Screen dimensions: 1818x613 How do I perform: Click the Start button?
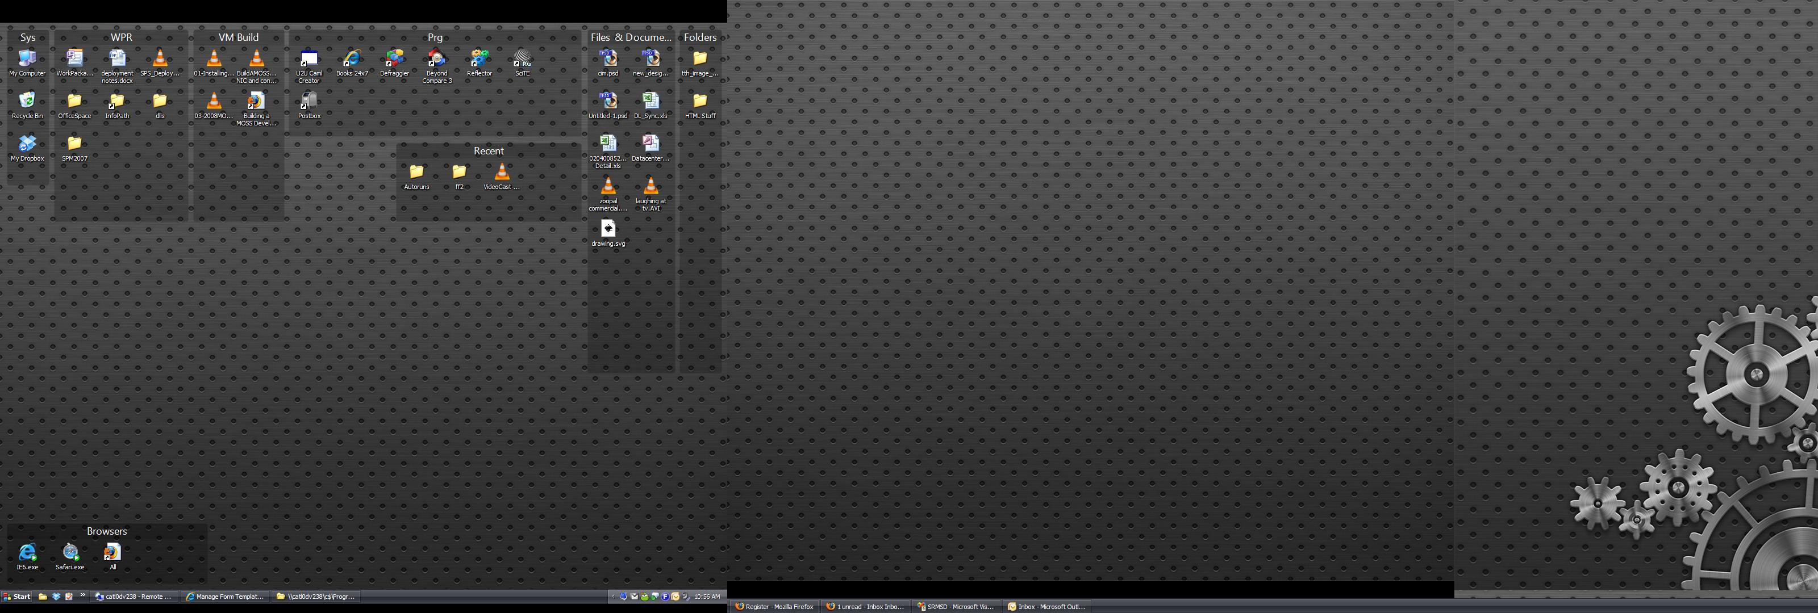(17, 597)
